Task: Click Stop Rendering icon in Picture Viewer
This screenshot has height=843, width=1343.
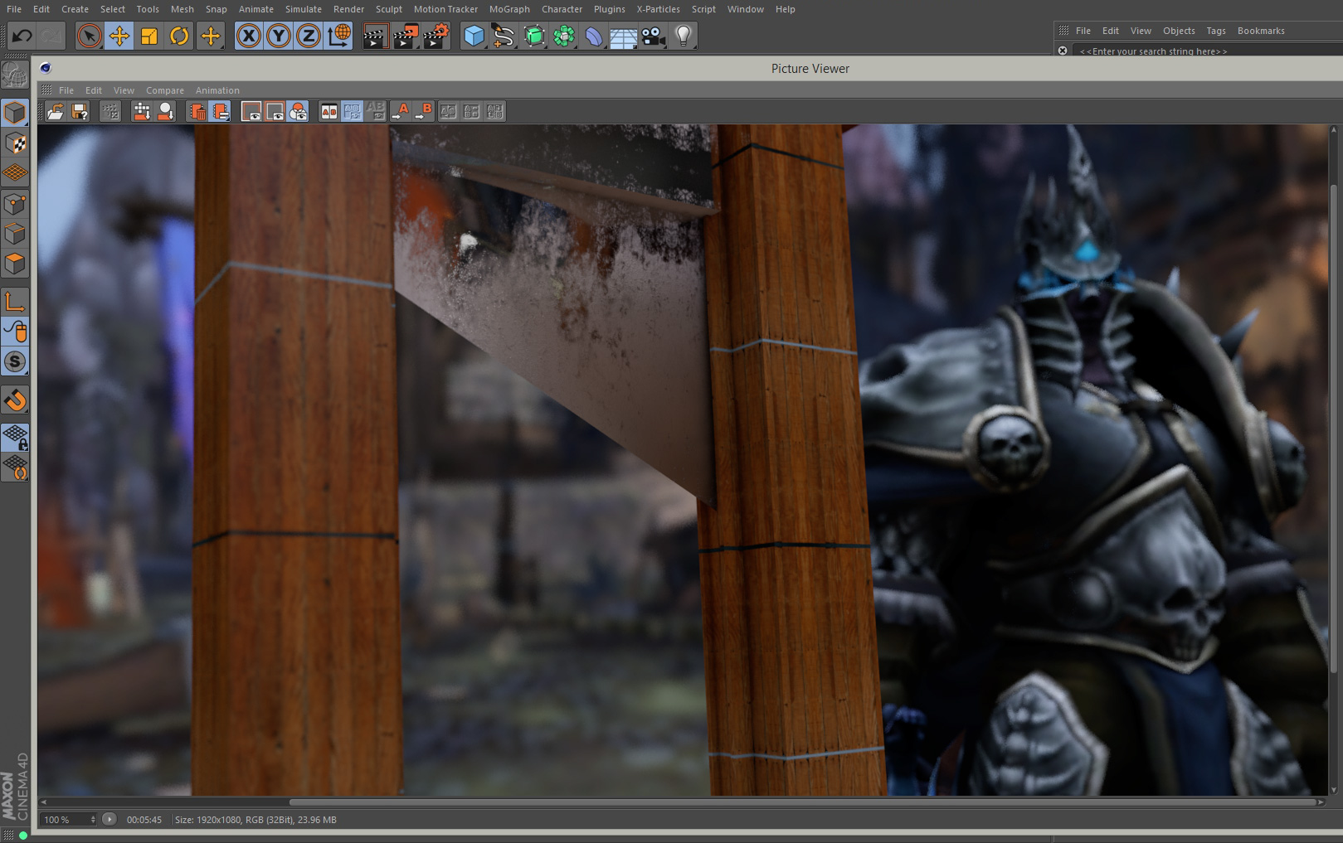Action: click(x=109, y=111)
